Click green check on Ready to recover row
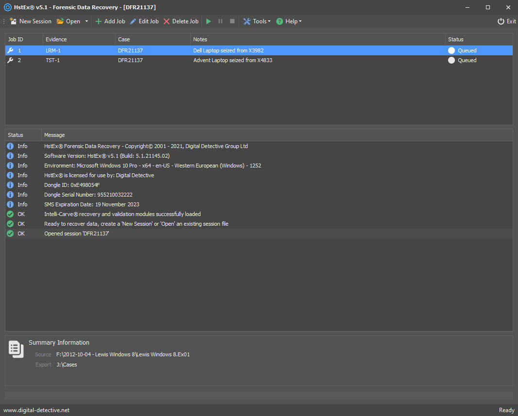The width and height of the screenshot is (518, 416). (x=10, y=224)
